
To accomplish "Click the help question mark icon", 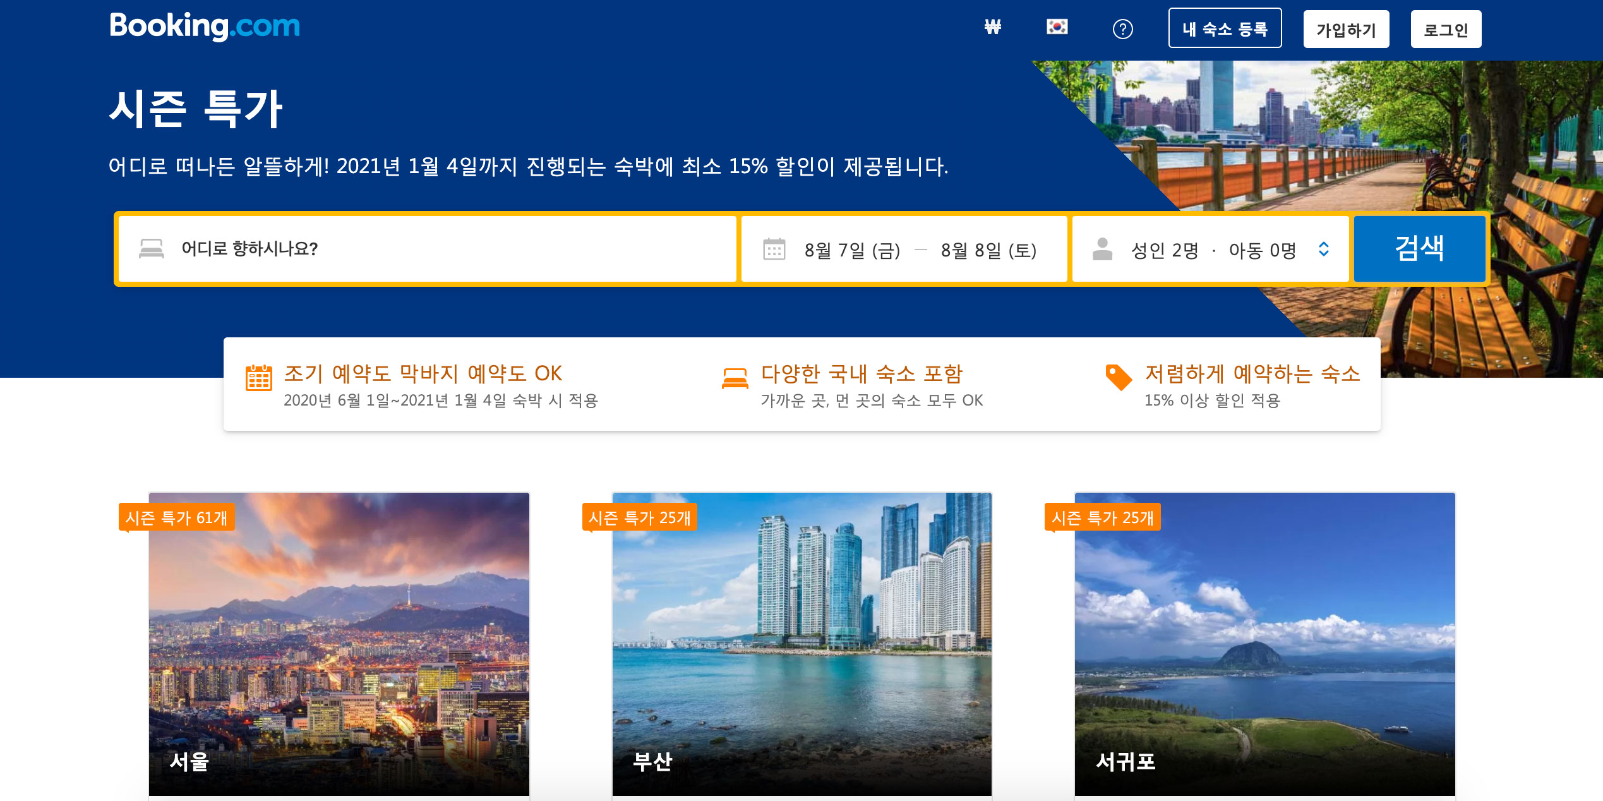I will click(x=1122, y=29).
